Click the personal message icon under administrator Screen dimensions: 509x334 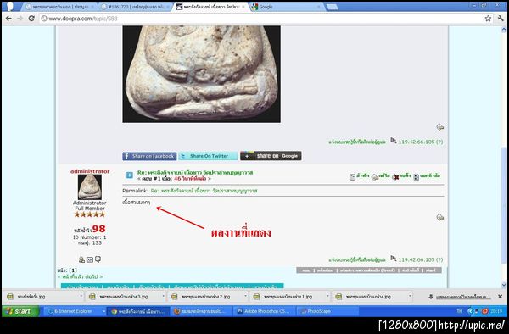pyautogui.click(x=98, y=259)
